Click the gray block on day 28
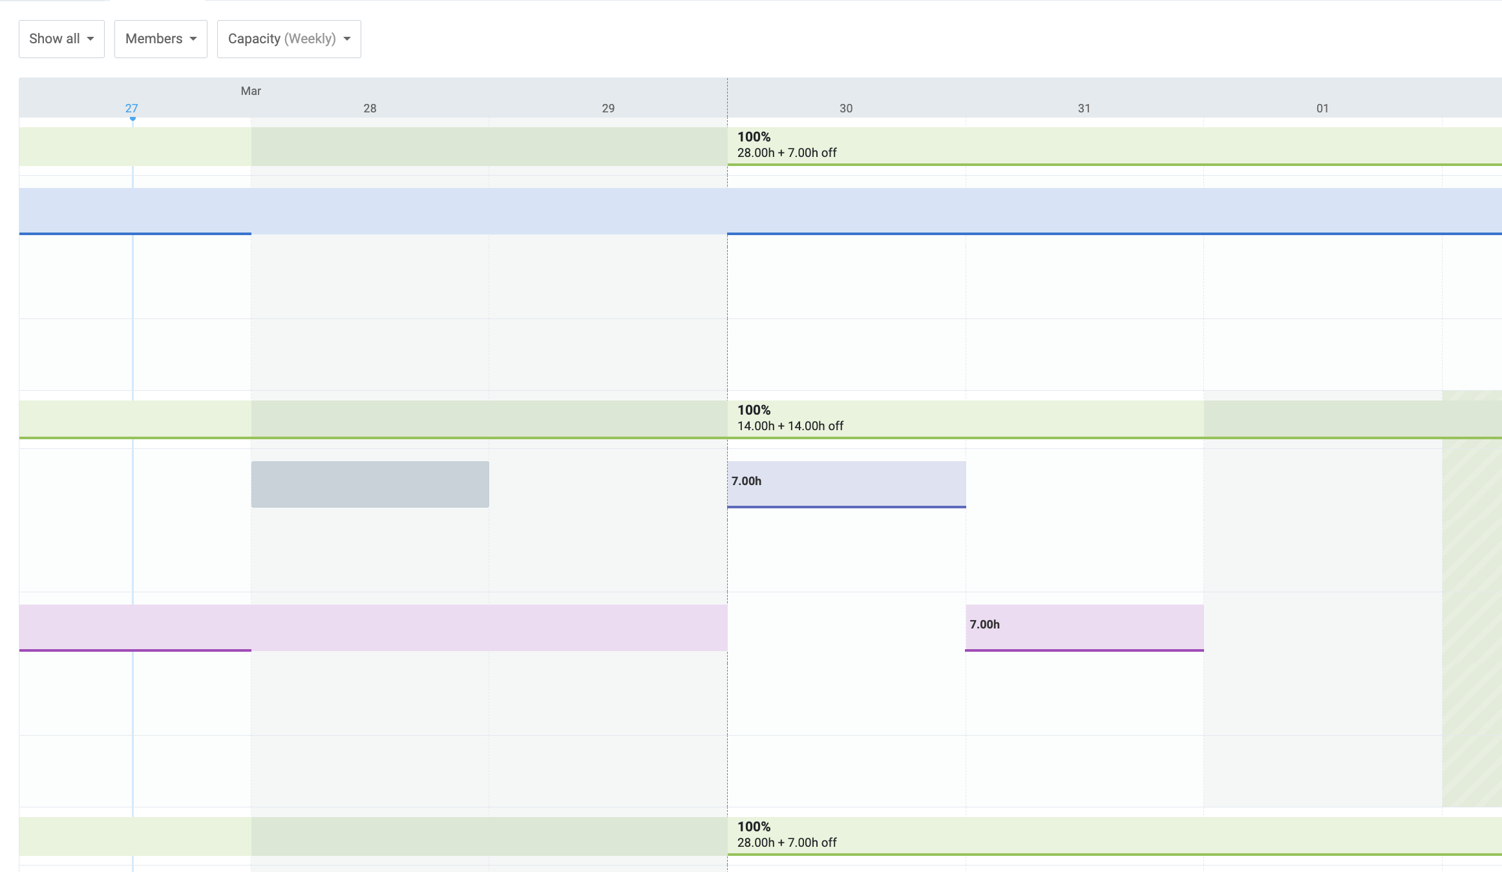Screen dimensions: 1502x872 (370, 484)
